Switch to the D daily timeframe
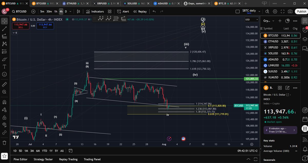 coord(66,11)
